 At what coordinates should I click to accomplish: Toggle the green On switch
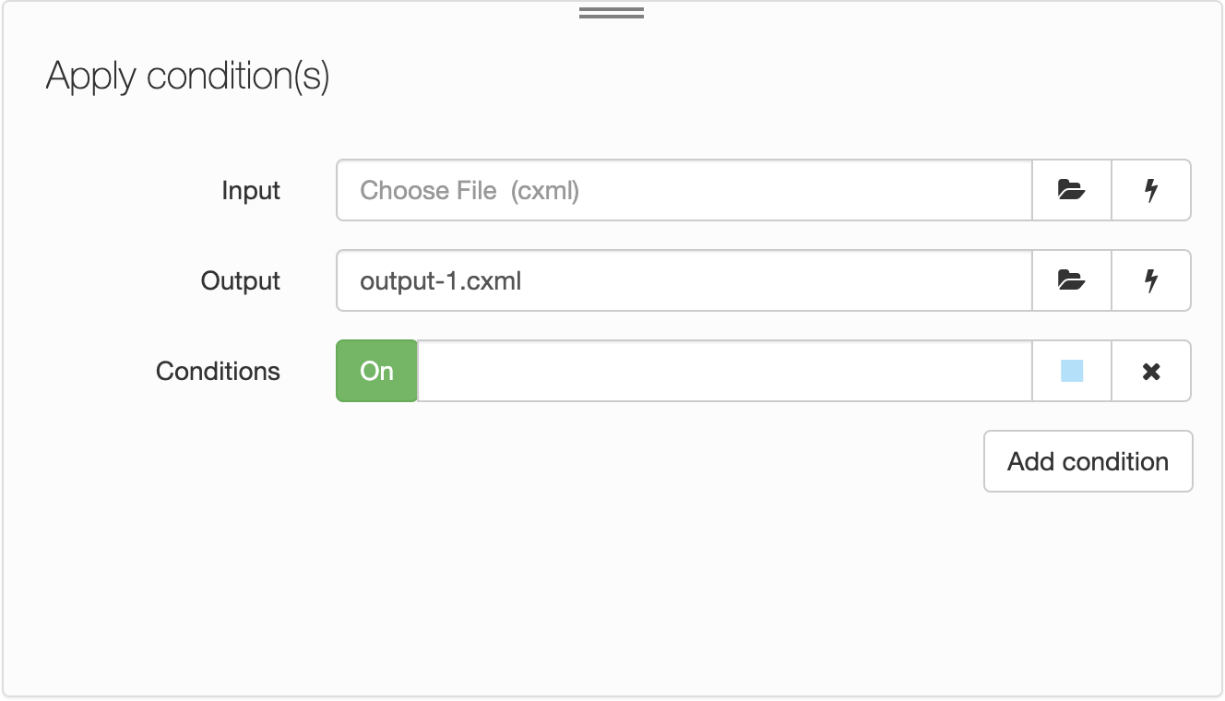click(376, 371)
